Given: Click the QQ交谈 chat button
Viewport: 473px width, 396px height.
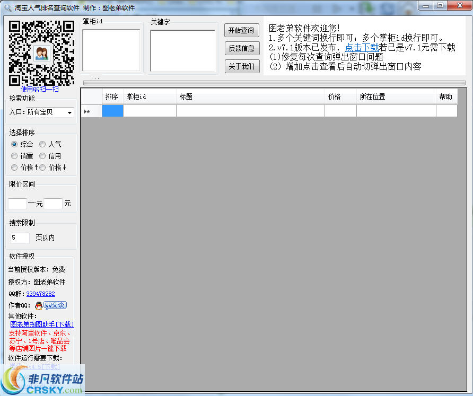Looking at the screenshot, I should click(x=55, y=305).
